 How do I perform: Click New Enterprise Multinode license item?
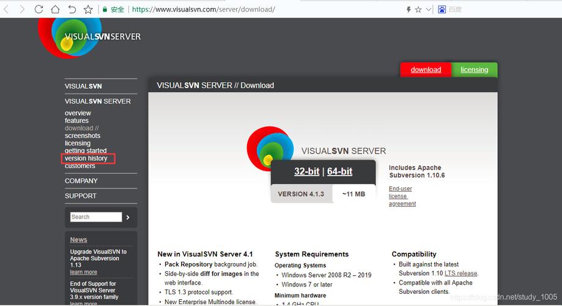click(x=210, y=302)
